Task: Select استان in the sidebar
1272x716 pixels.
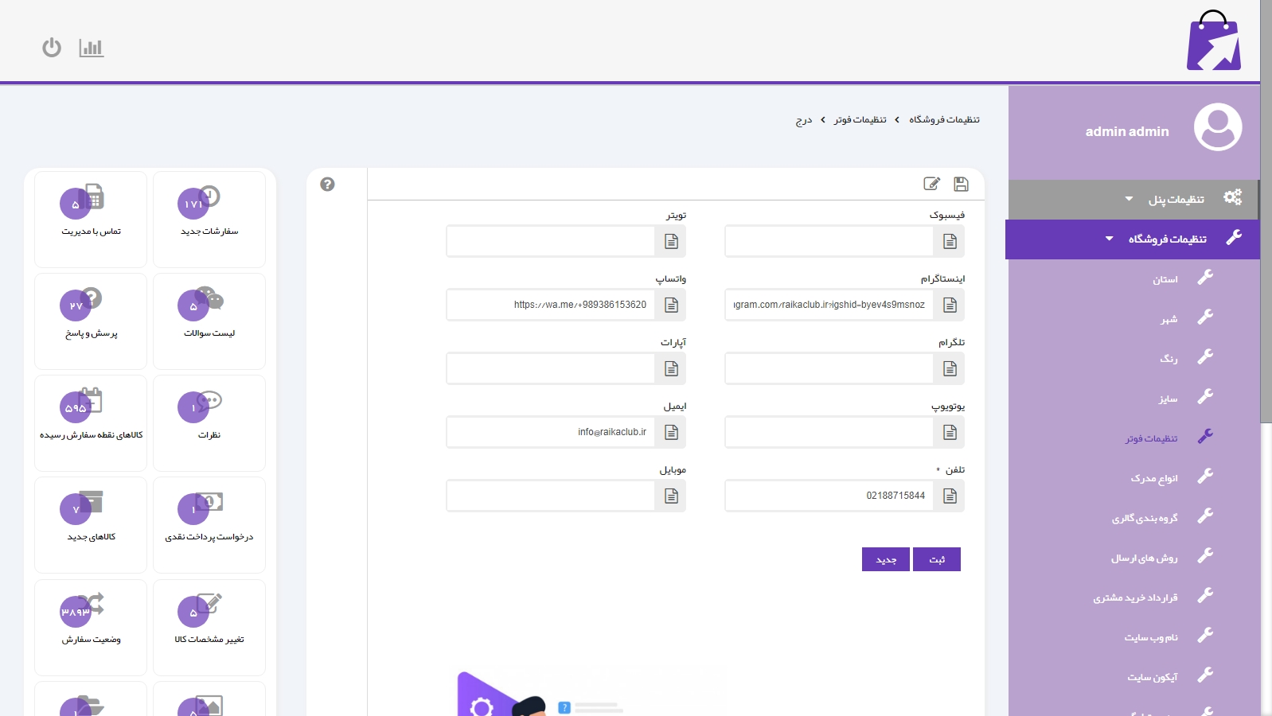Action: [1165, 280]
